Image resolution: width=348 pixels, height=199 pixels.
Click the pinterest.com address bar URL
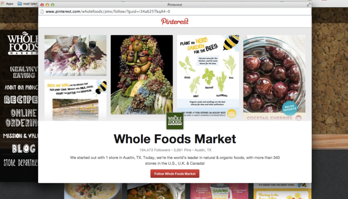pos(108,11)
